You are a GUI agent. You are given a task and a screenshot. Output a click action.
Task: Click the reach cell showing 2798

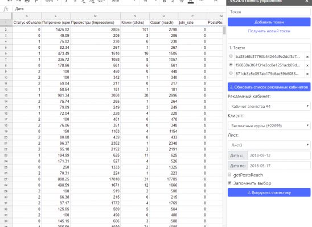[163, 30]
